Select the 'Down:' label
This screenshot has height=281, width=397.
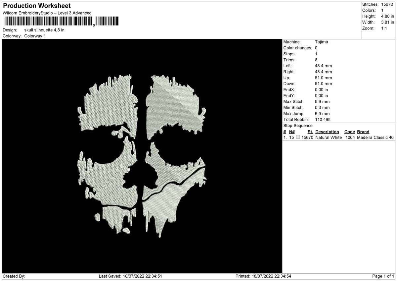pos(289,84)
